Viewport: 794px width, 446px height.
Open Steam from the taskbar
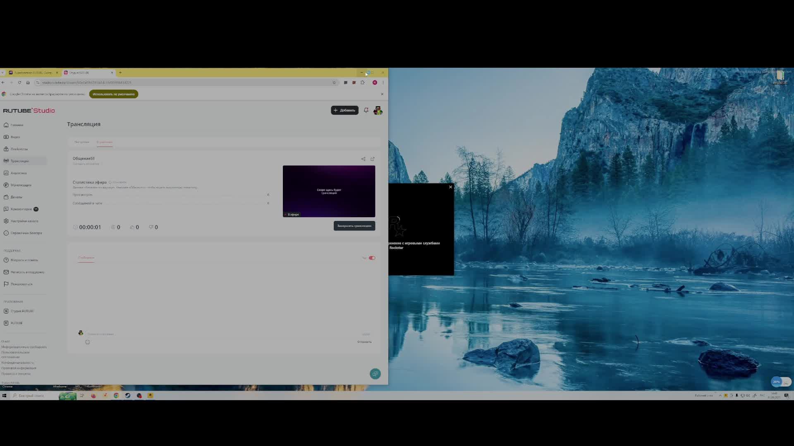point(128,396)
